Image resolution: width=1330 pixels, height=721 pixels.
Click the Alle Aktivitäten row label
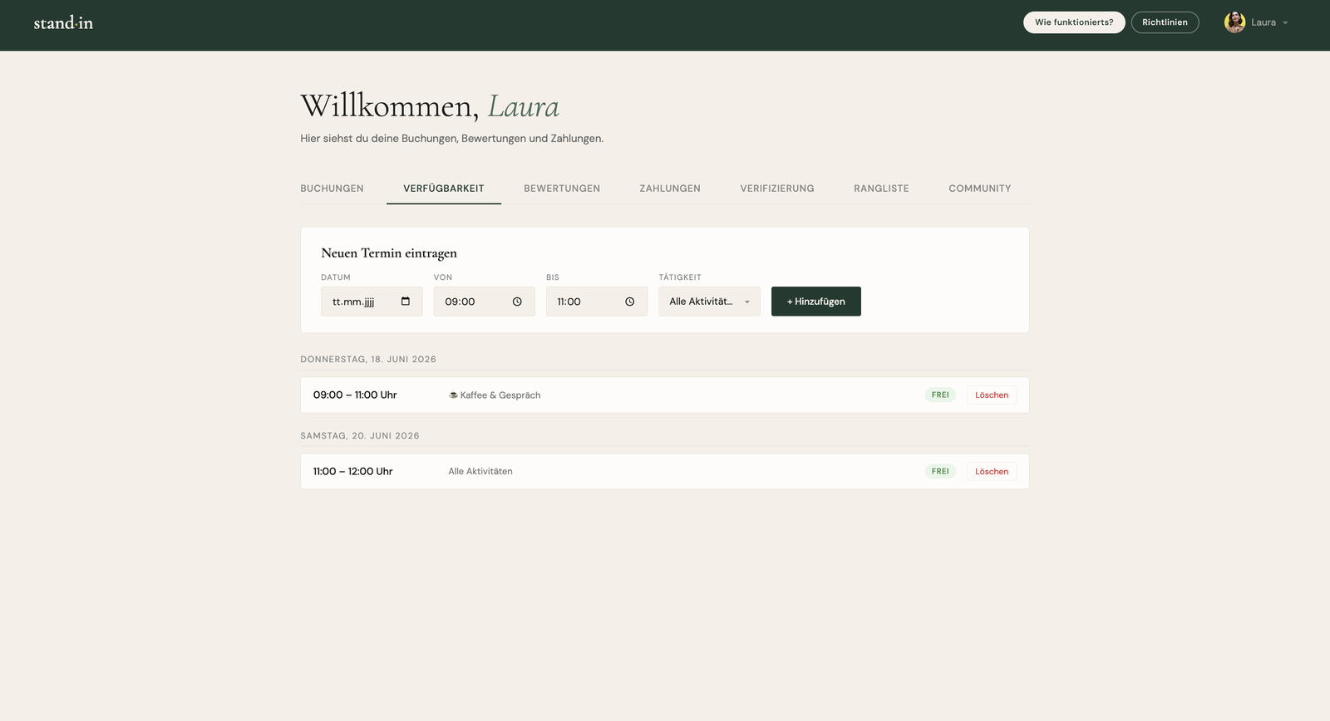(x=480, y=472)
